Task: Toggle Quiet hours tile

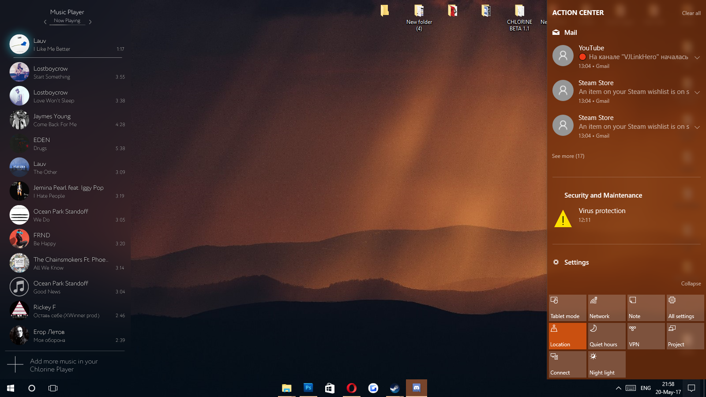Action: 607,336
